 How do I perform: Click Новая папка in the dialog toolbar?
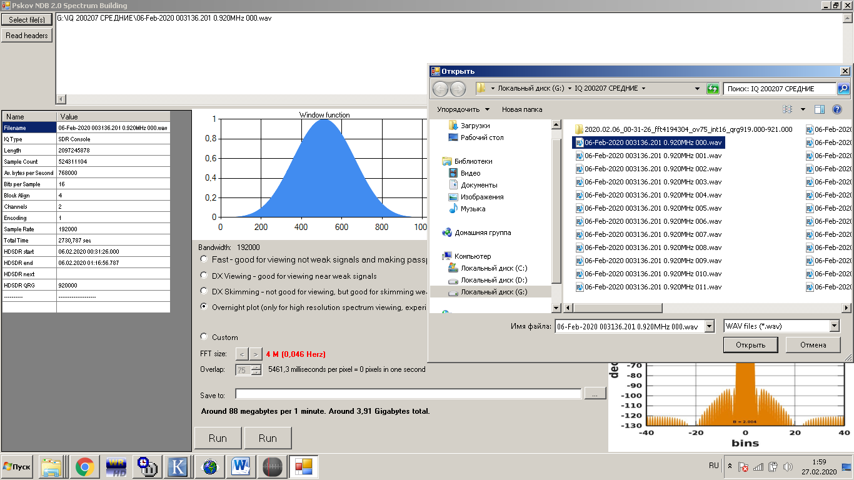pos(522,109)
